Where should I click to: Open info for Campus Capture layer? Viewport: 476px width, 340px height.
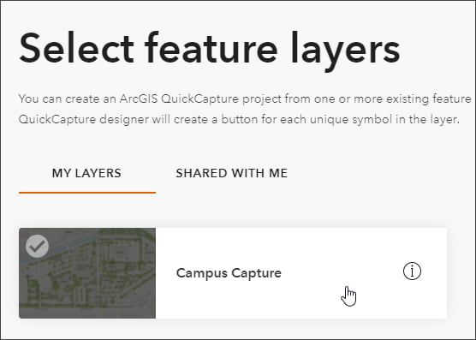tap(412, 271)
